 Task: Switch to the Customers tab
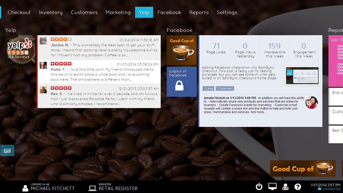pos(84,12)
